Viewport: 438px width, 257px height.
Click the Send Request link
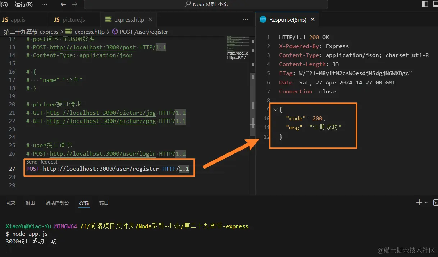[x=42, y=162]
